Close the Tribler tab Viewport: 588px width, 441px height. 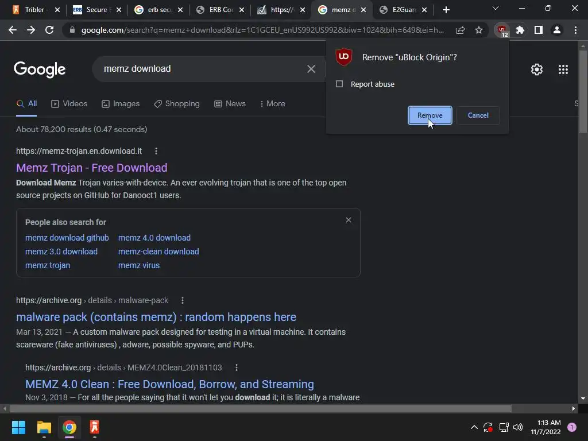pyautogui.click(x=57, y=10)
